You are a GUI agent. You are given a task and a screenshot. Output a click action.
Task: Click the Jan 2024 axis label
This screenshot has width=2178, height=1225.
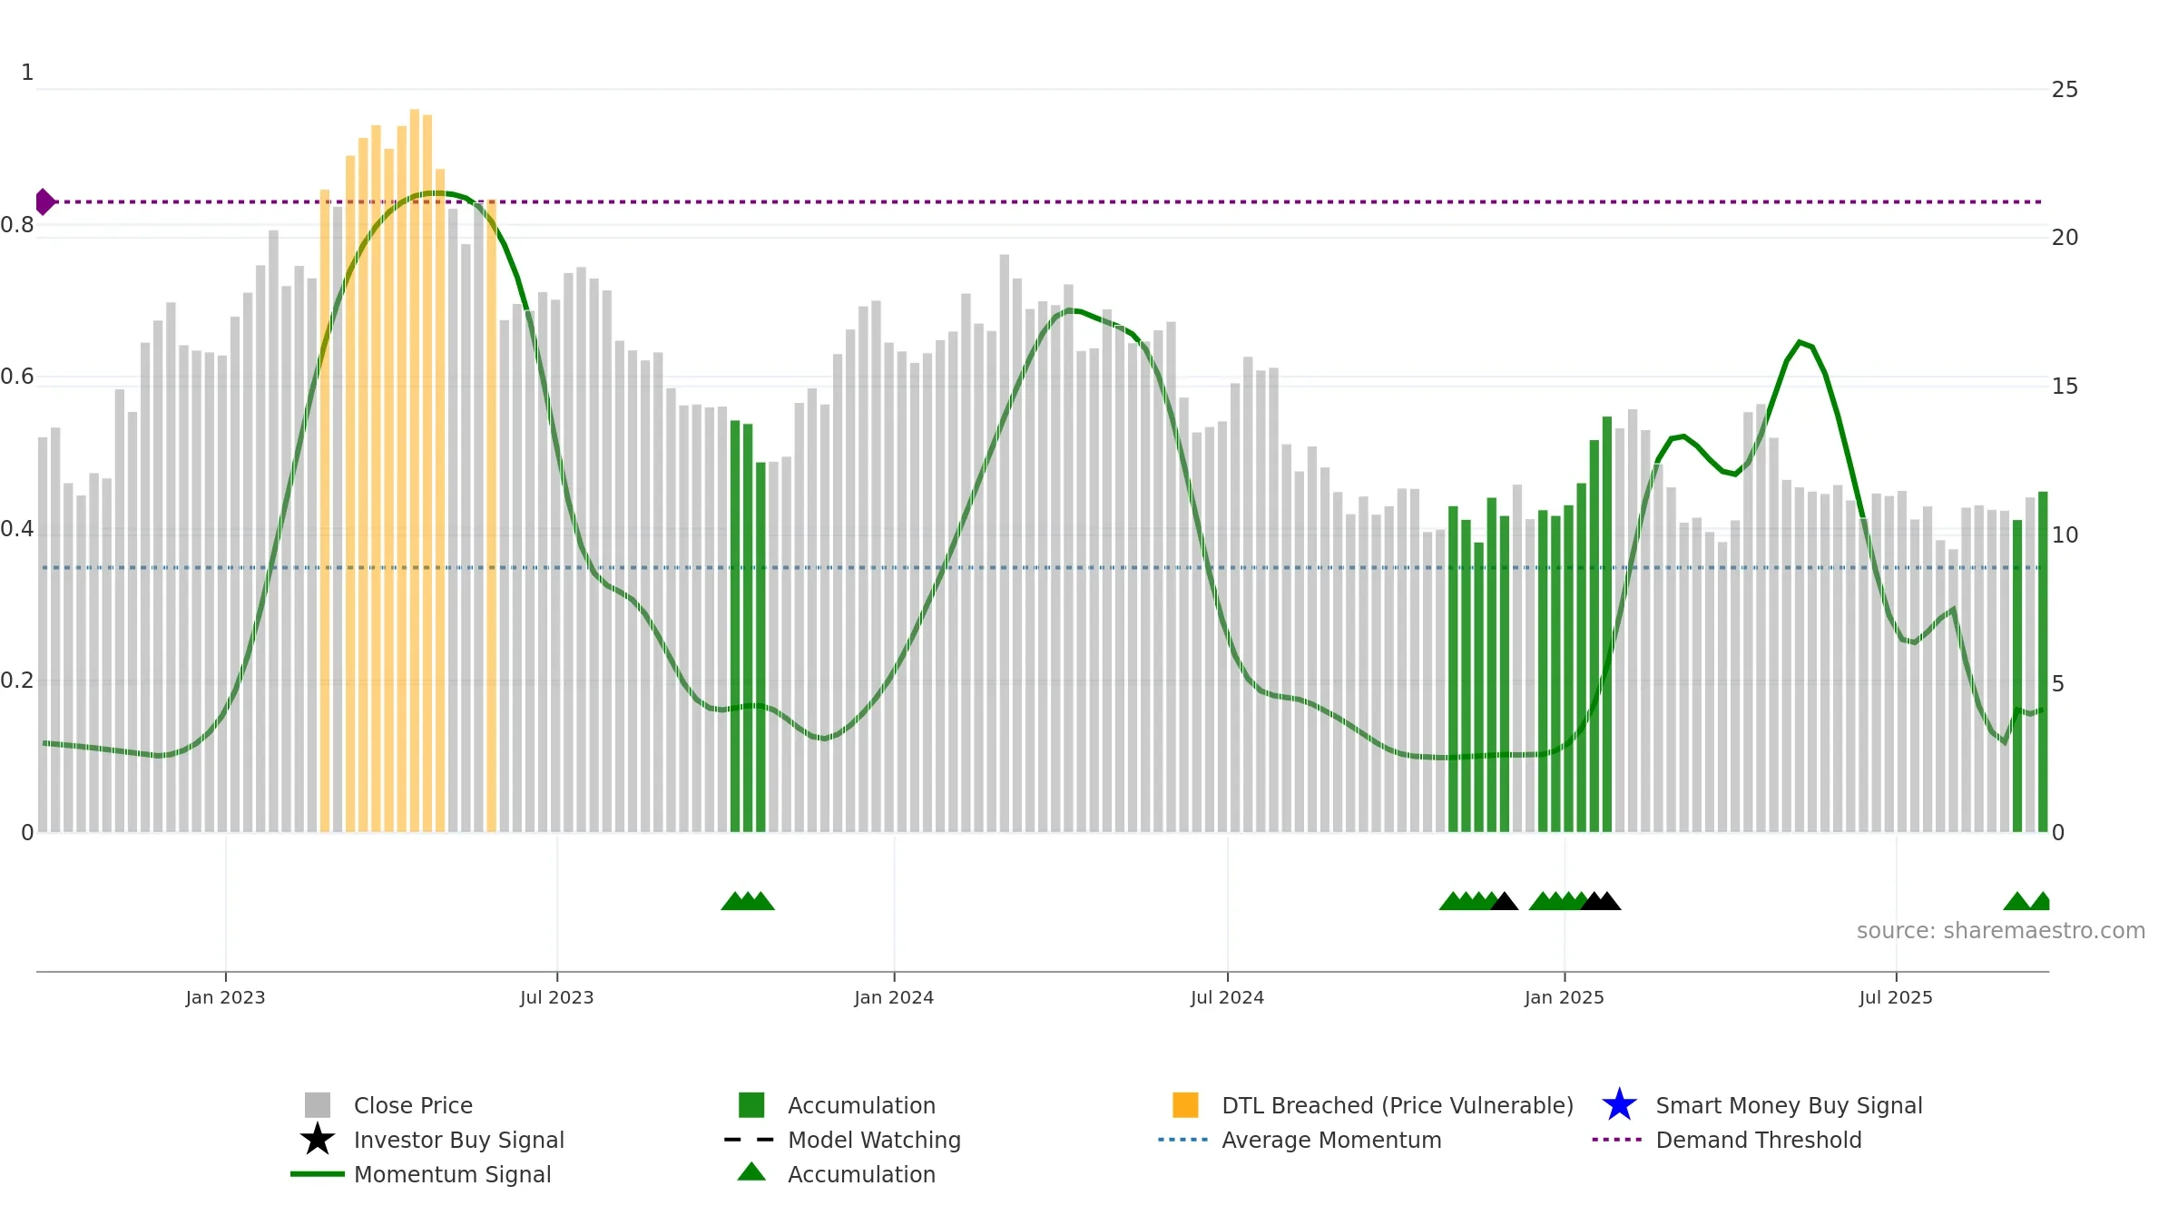point(894,998)
